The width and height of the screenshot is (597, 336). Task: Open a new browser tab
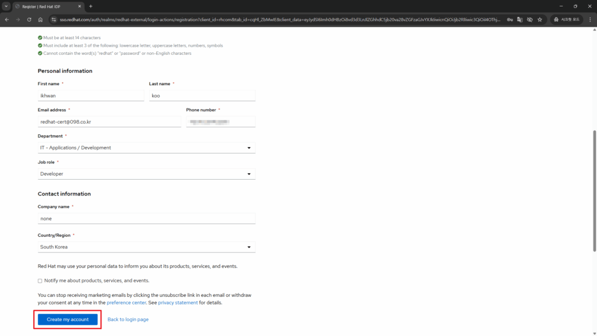[90, 6]
